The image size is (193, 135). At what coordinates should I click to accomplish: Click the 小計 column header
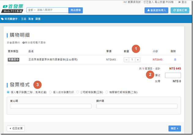click(x=155, y=51)
